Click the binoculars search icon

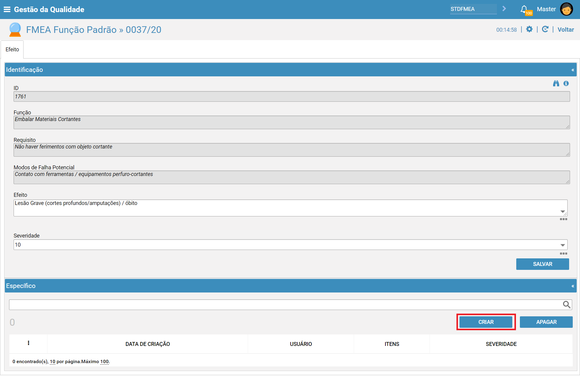[556, 83]
